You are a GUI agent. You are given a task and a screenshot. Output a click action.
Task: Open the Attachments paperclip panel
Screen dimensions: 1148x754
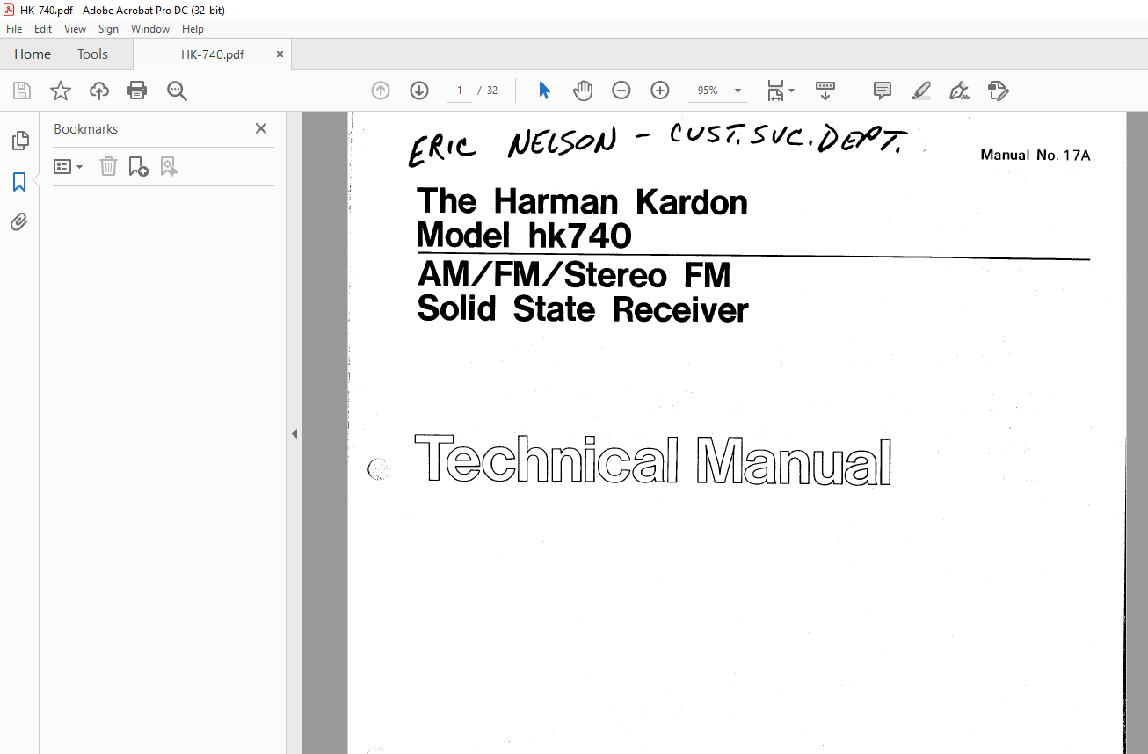pos(19,222)
